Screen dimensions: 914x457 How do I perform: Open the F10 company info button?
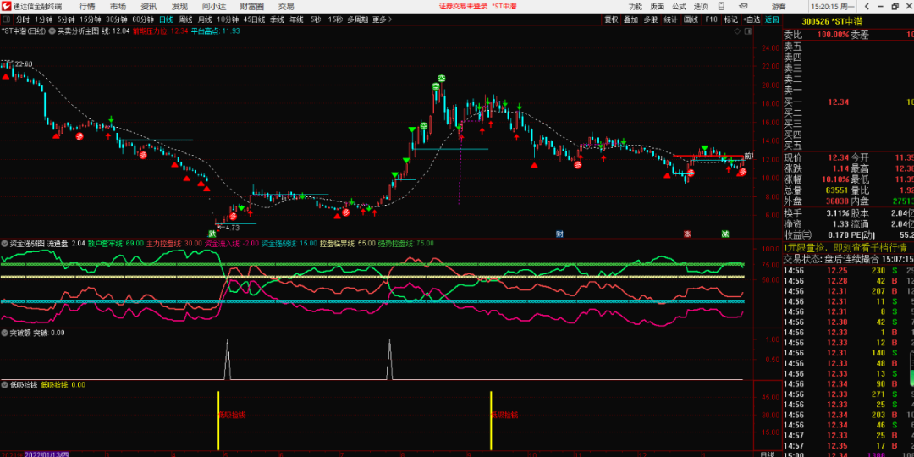(711, 19)
